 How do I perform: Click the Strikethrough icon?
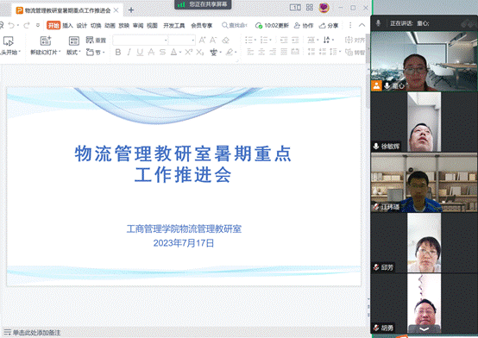(x=162, y=52)
